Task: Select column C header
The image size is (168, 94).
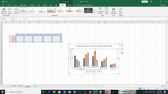Action: pos(20,22)
